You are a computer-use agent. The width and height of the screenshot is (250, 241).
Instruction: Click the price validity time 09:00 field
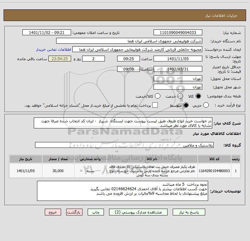[x=129, y=69]
